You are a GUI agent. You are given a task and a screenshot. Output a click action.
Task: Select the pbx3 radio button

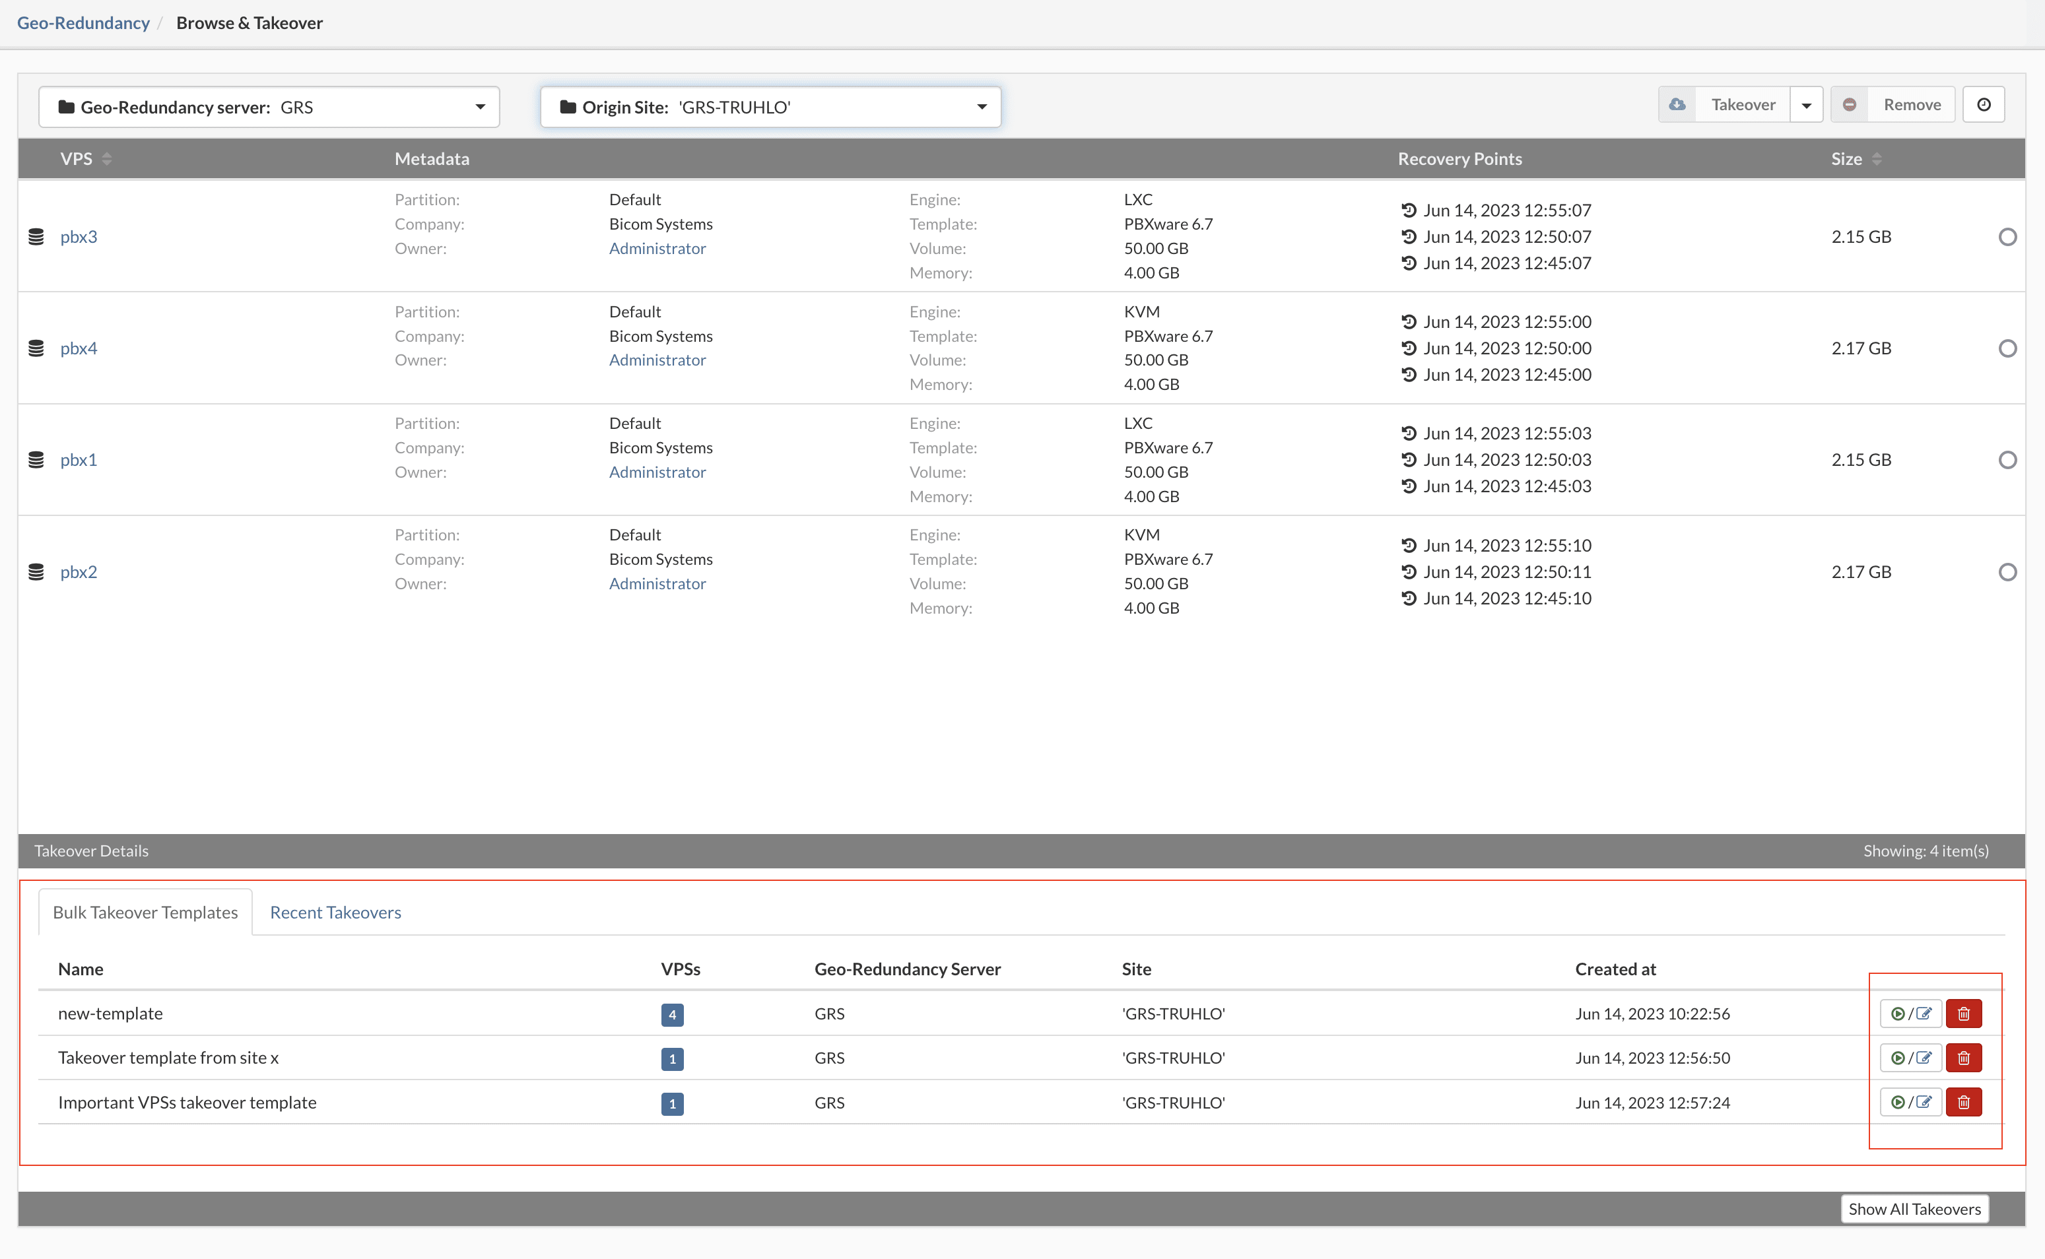tap(2007, 238)
